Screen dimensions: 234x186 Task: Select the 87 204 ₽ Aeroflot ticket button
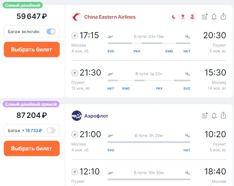(x=32, y=148)
